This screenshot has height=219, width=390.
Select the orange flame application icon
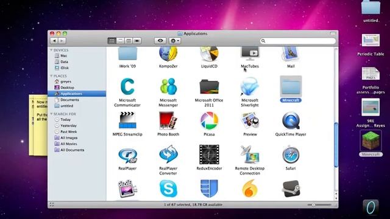pyautogui.click(x=250, y=189)
